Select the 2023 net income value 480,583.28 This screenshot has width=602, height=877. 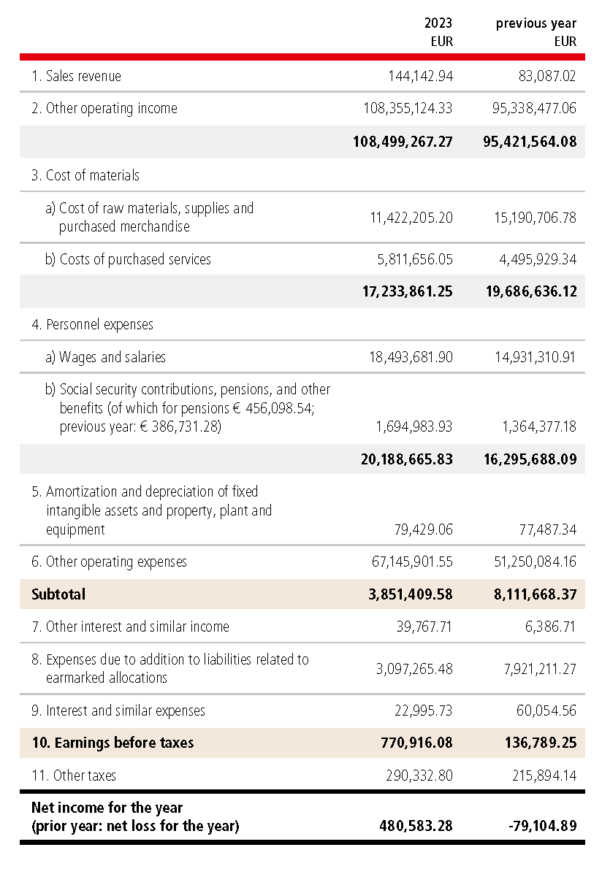(416, 827)
